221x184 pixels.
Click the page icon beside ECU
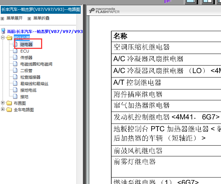(15, 51)
